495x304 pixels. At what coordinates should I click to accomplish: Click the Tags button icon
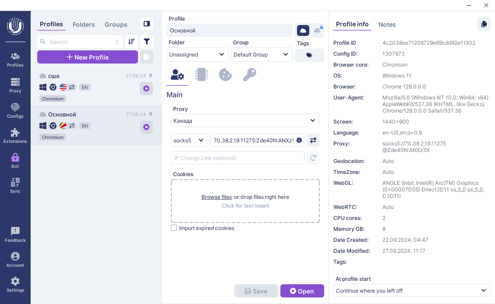pos(309,55)
